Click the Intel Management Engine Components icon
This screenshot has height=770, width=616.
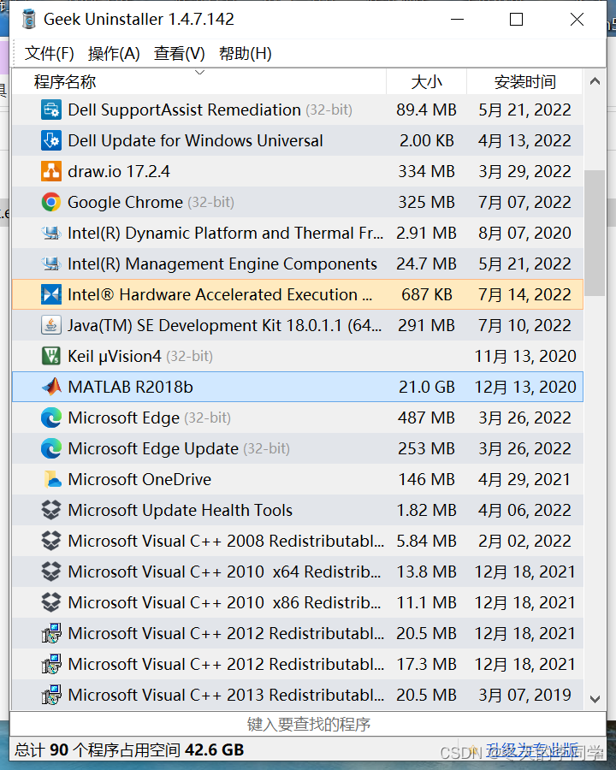tap(51, 264)
